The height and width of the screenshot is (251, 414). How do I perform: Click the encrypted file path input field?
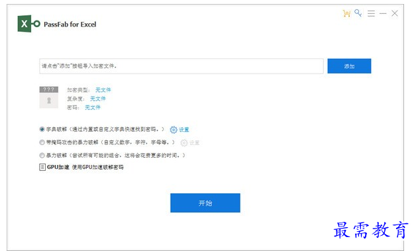pos(181,66)
